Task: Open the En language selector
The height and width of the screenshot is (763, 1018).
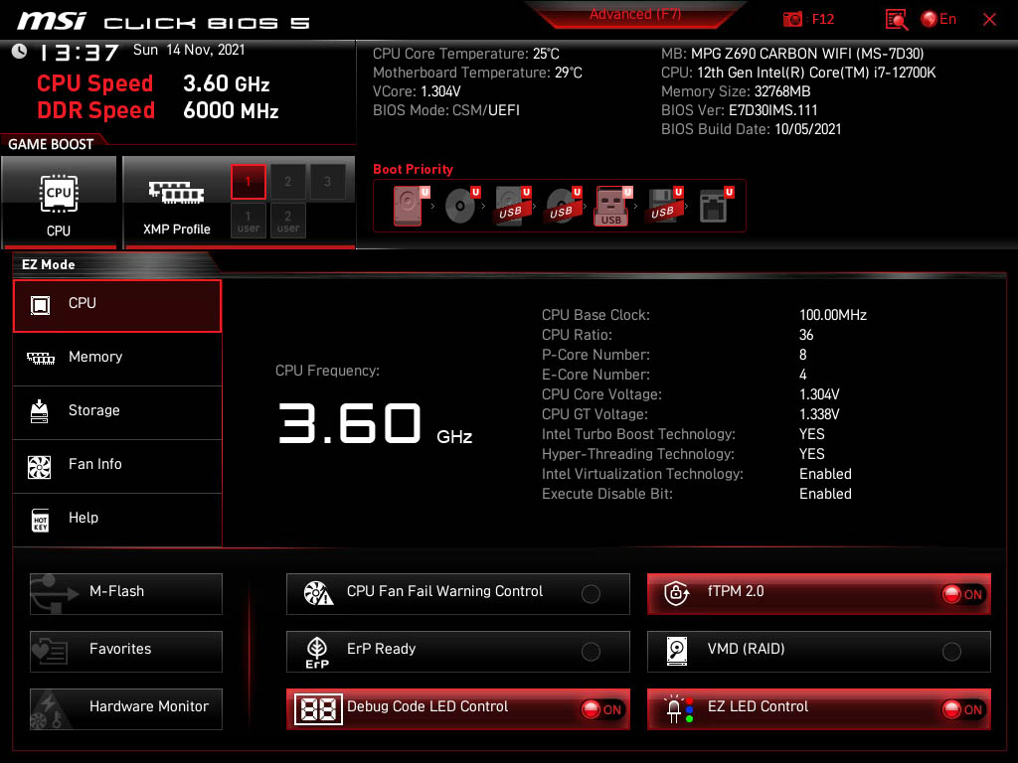Action: coord(939,19)
